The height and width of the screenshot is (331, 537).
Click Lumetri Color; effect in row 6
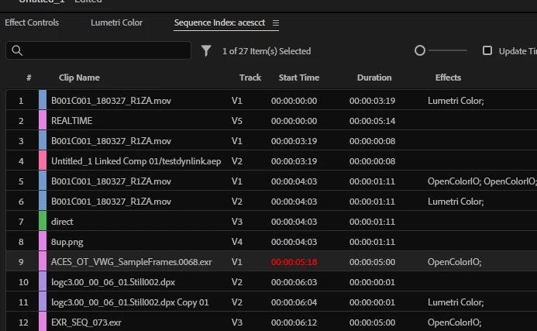coord(456,202)
